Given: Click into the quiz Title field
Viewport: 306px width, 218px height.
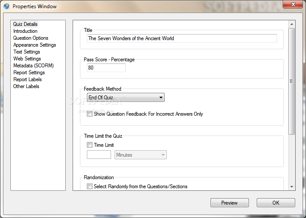Looking at the screenshot, I should point(182,38).
